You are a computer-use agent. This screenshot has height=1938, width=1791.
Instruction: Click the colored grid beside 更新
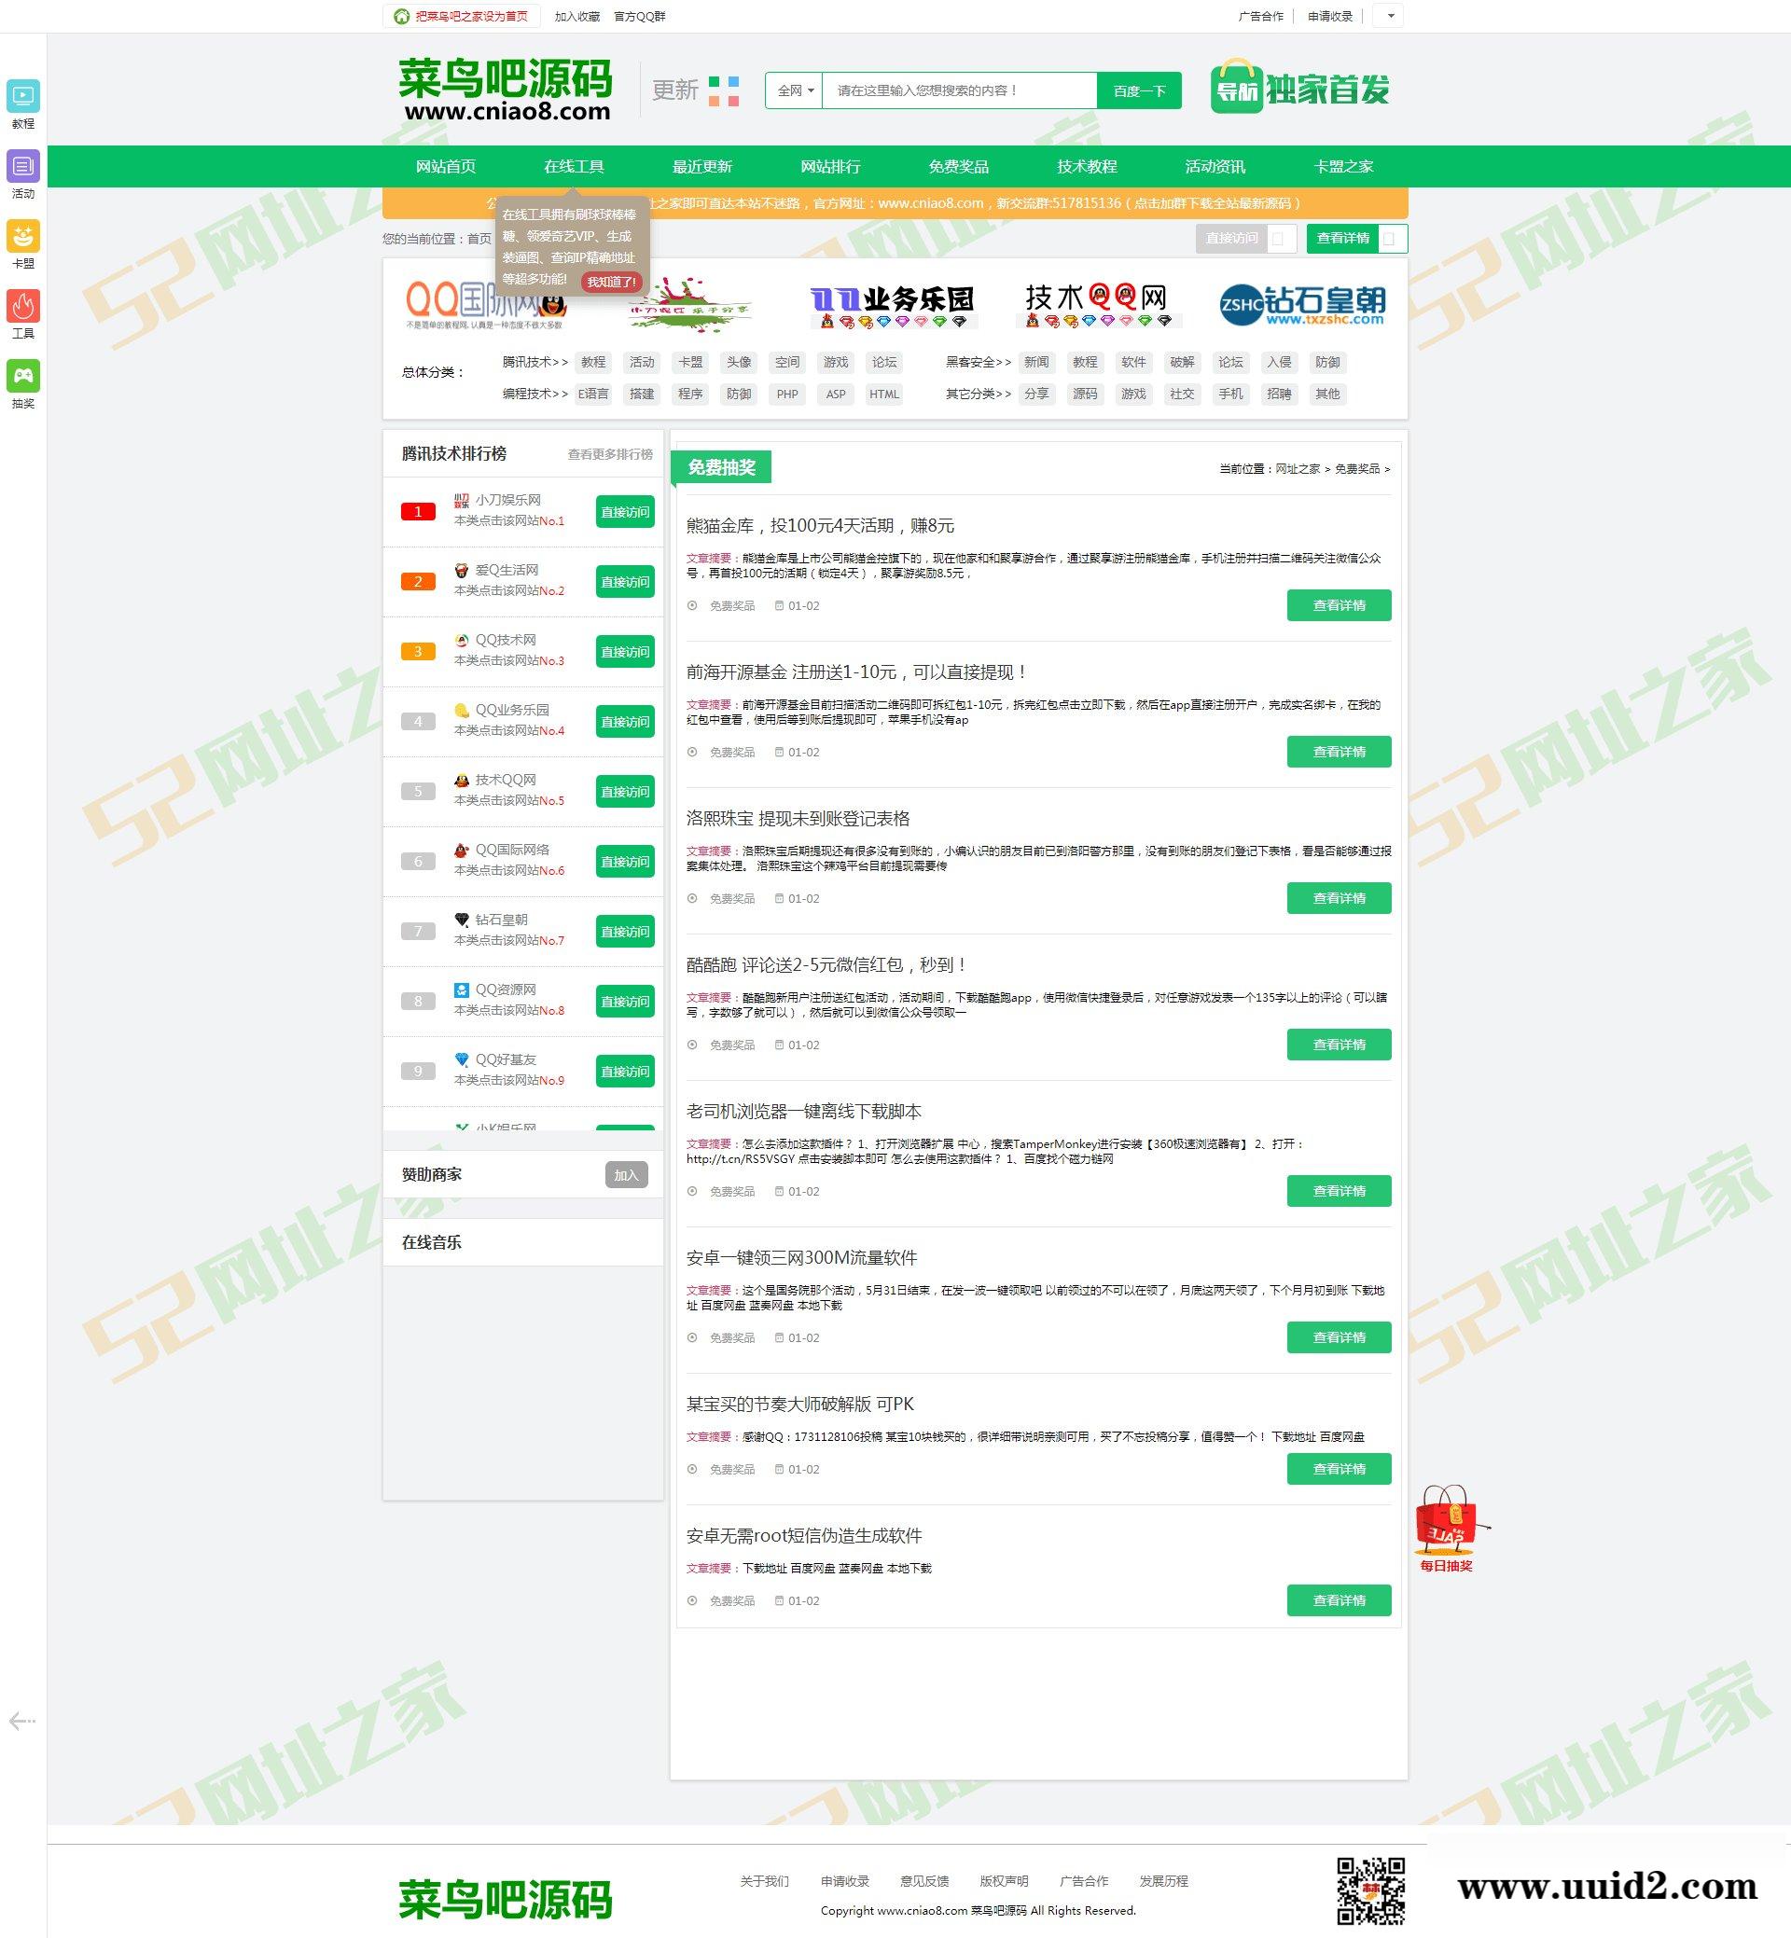(723, 90)
